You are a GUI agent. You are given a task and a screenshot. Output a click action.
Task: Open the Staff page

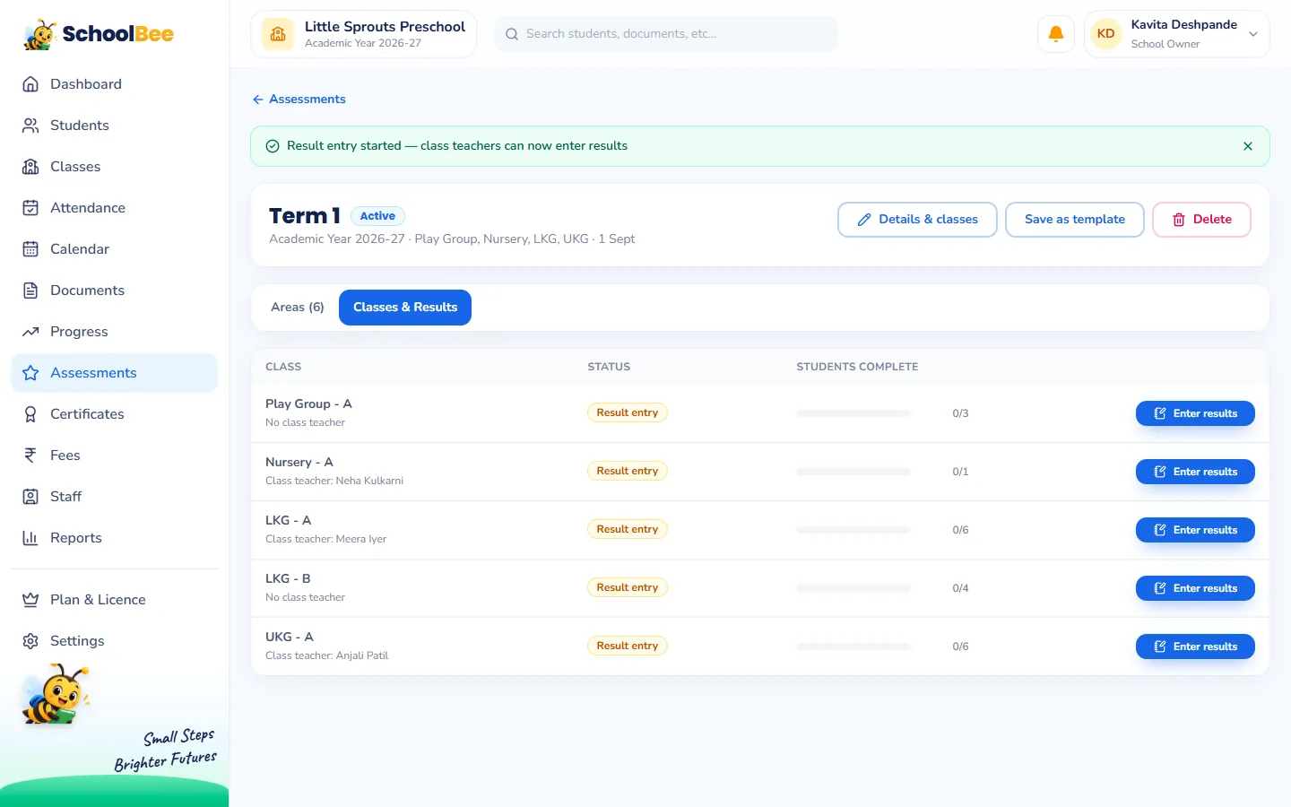[114, 497]
